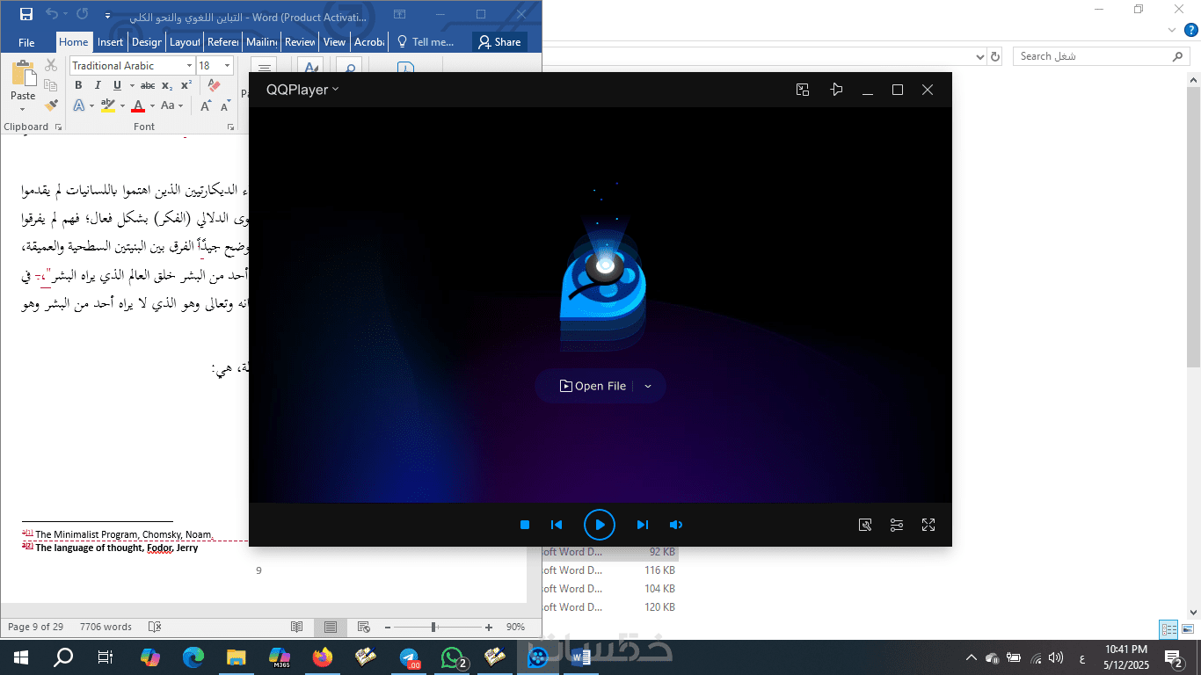Open the Home tab in Word
This screenshot has height=675, width=1201.
tap(74, 42)
